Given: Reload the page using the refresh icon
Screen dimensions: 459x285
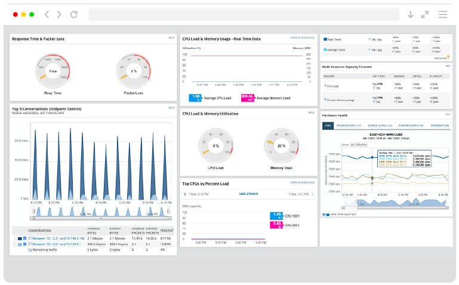Looking at the screenshot, I should tap(74, 14).
